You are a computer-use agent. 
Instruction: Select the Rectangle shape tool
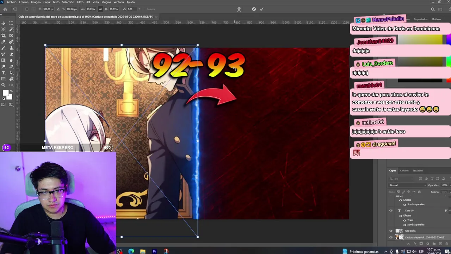click(x=3, y=79)
